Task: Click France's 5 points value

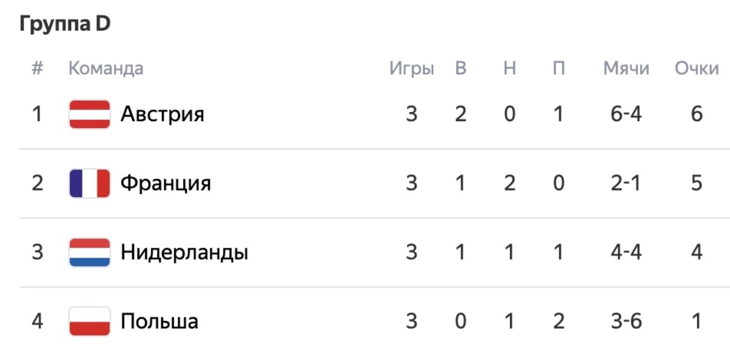Action: [x=697, y=183]
